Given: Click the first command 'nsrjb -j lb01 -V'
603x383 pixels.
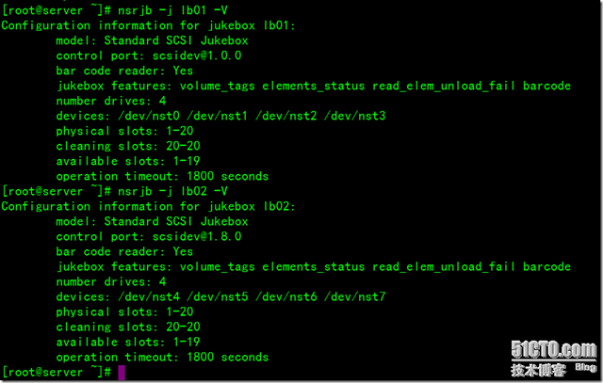Looking at the screenshot, I should click(x=172, y=10).
